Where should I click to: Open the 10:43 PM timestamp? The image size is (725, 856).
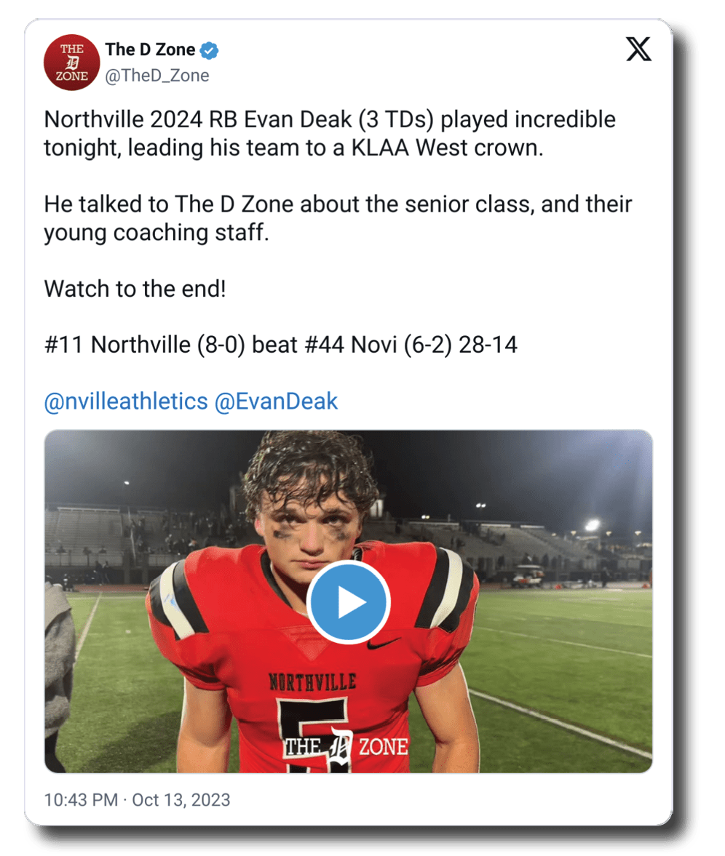[81, 800]
